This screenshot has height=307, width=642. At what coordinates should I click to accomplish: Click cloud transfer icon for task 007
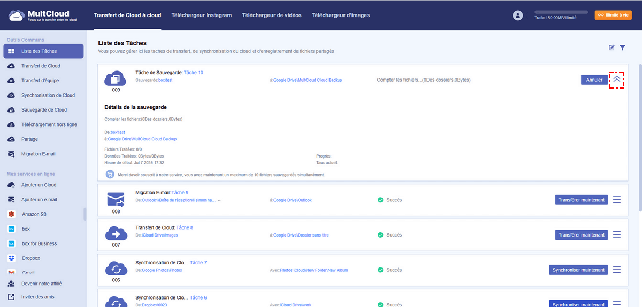click(116, 234)
